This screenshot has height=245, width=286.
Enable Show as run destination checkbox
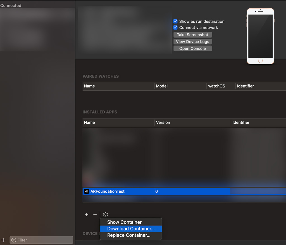pyautogui.click(x=175, y=21)
